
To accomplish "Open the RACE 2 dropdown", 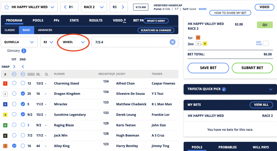I will click(94, 7).
